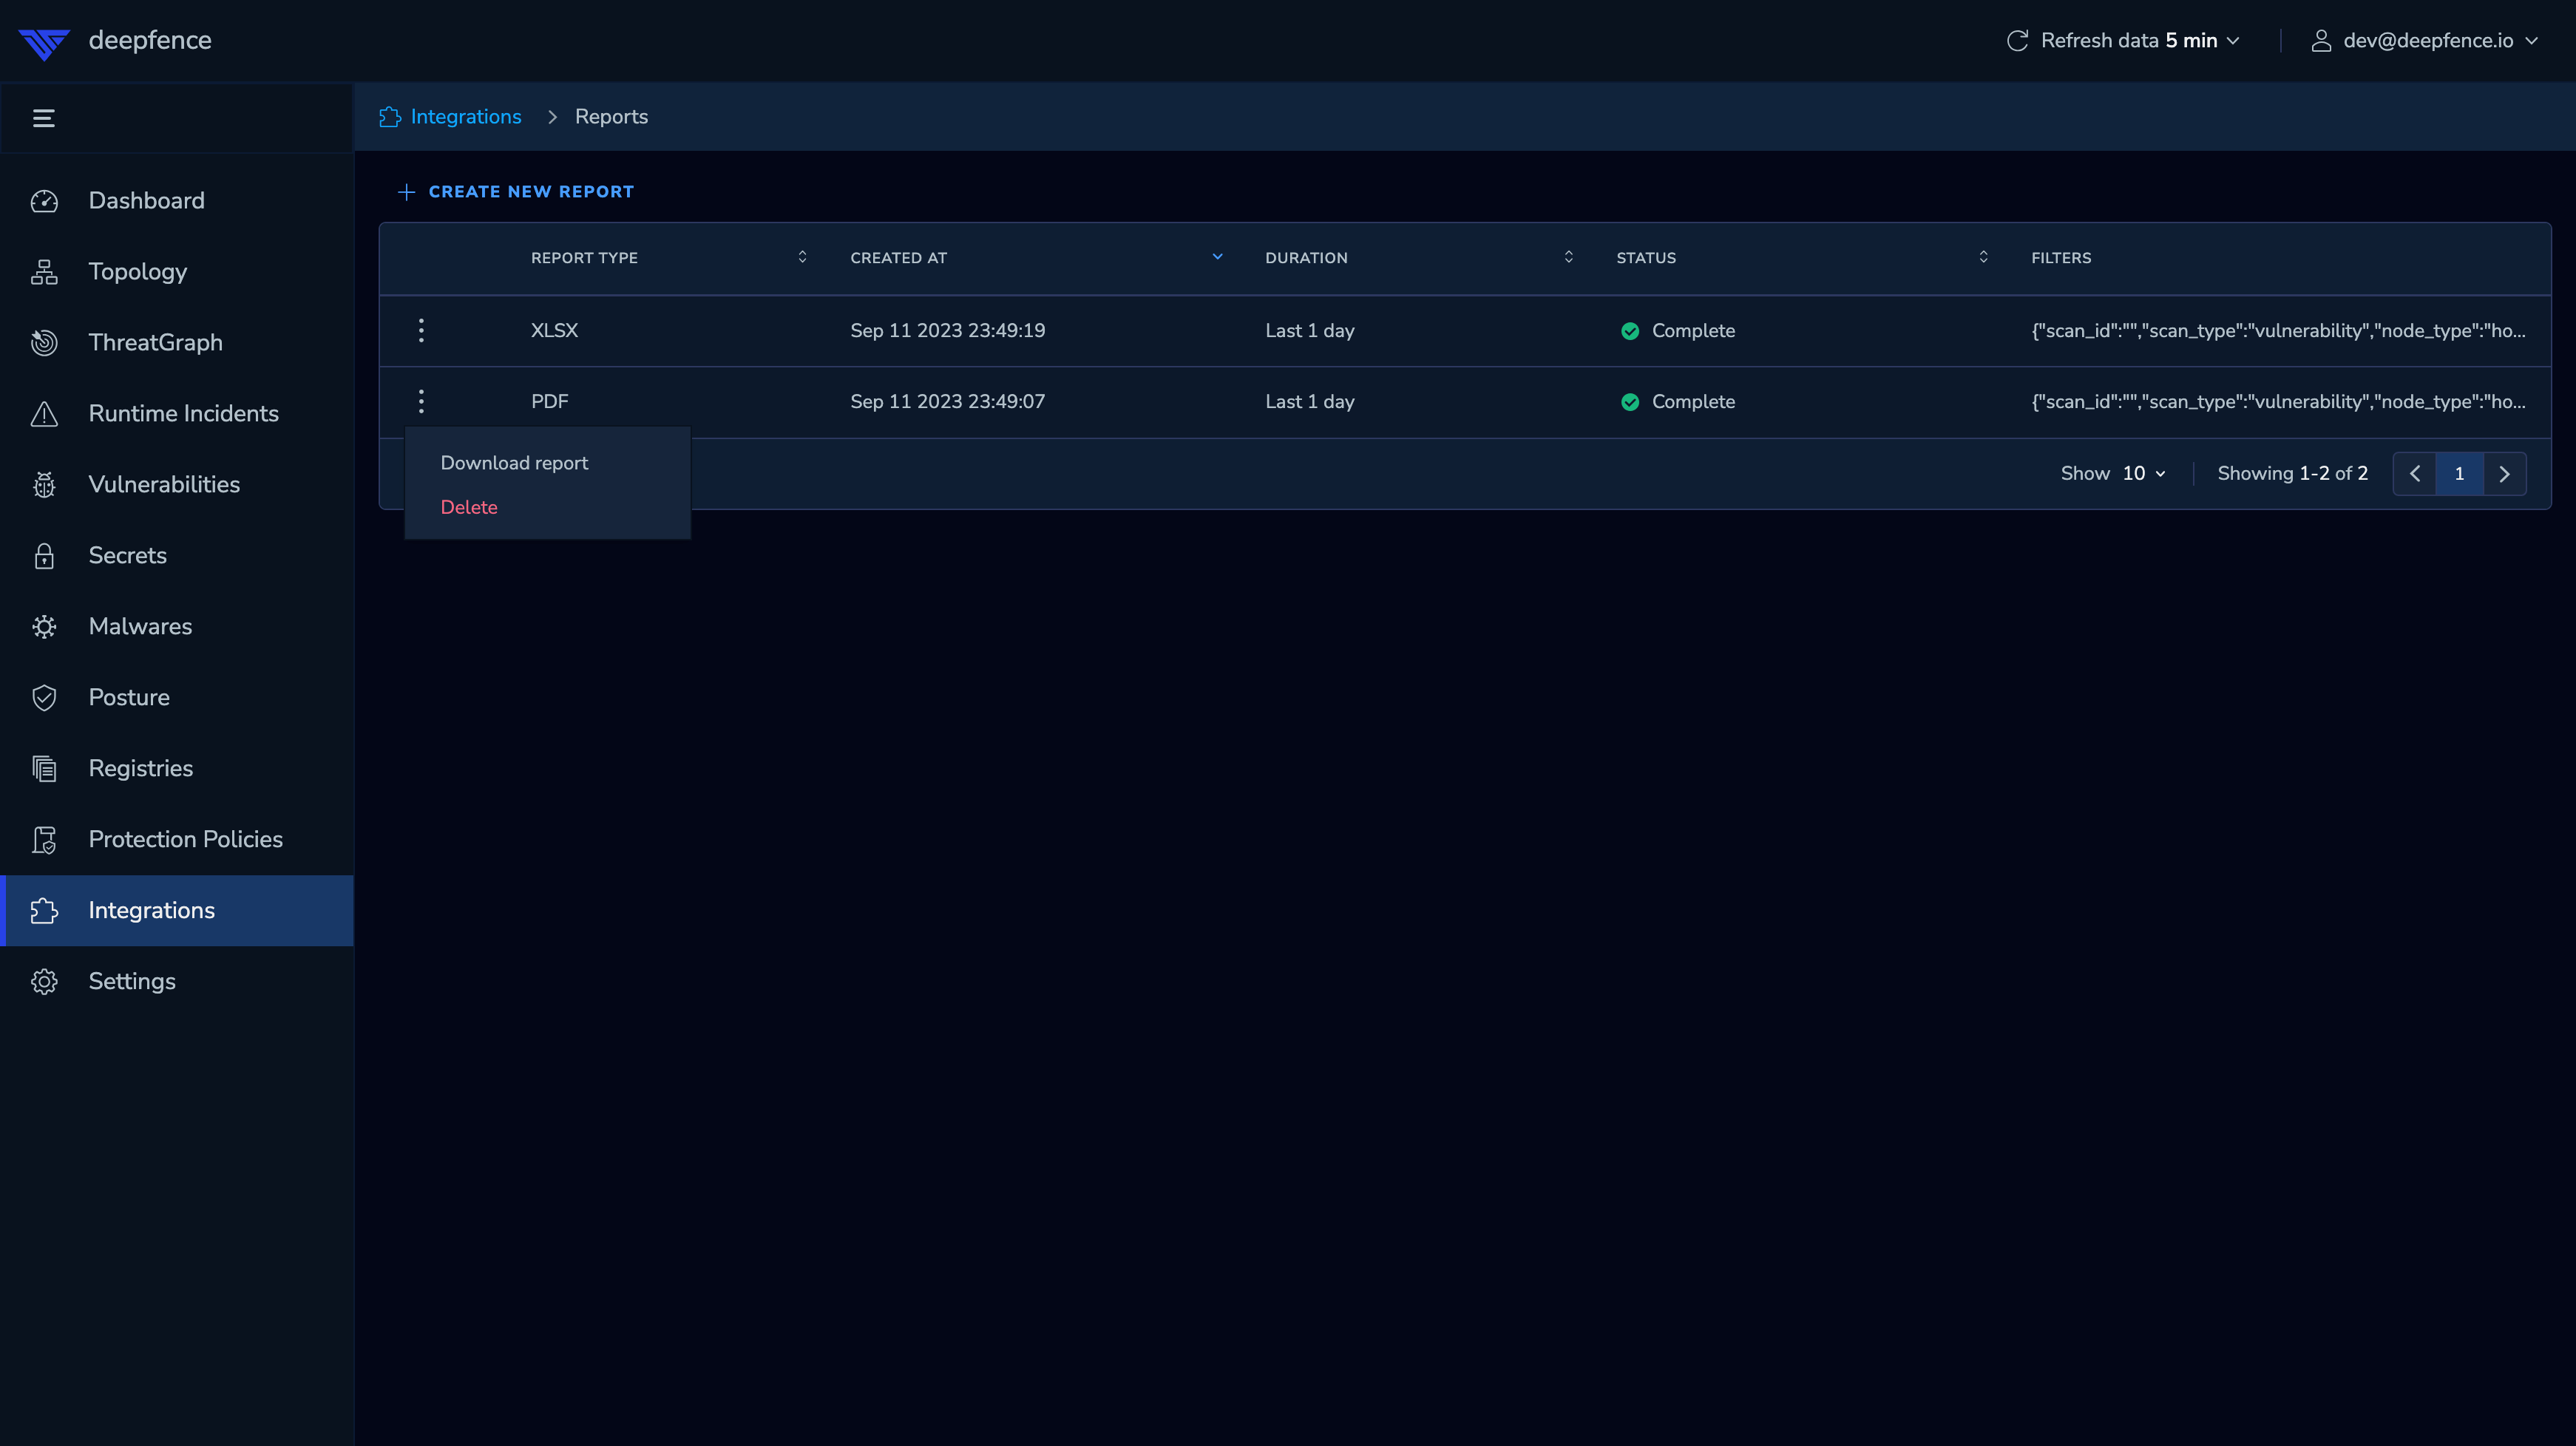The width and height of the screenshot is (2576, 1446).
Task: Expand dev@deepfence.io account dropdown
Action: pos(2424,41)
